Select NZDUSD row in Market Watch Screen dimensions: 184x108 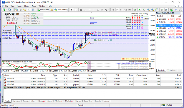click(169, 28)
